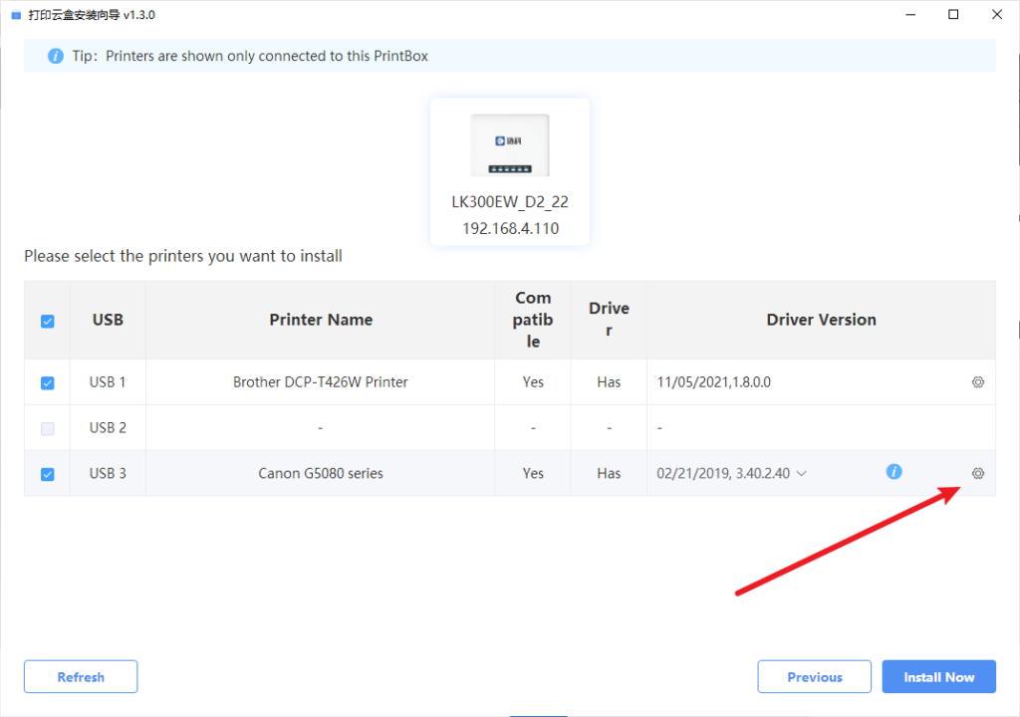Screen dimensions: 1020x717
Task: Click the Driver column header
Action: [x=609, y=319]
